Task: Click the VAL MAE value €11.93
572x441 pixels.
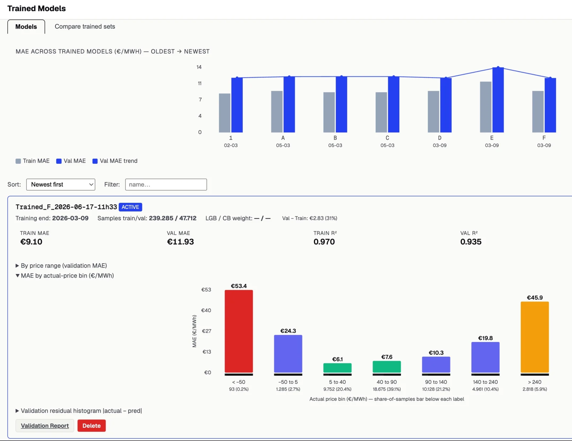Action: pos(180,242)
